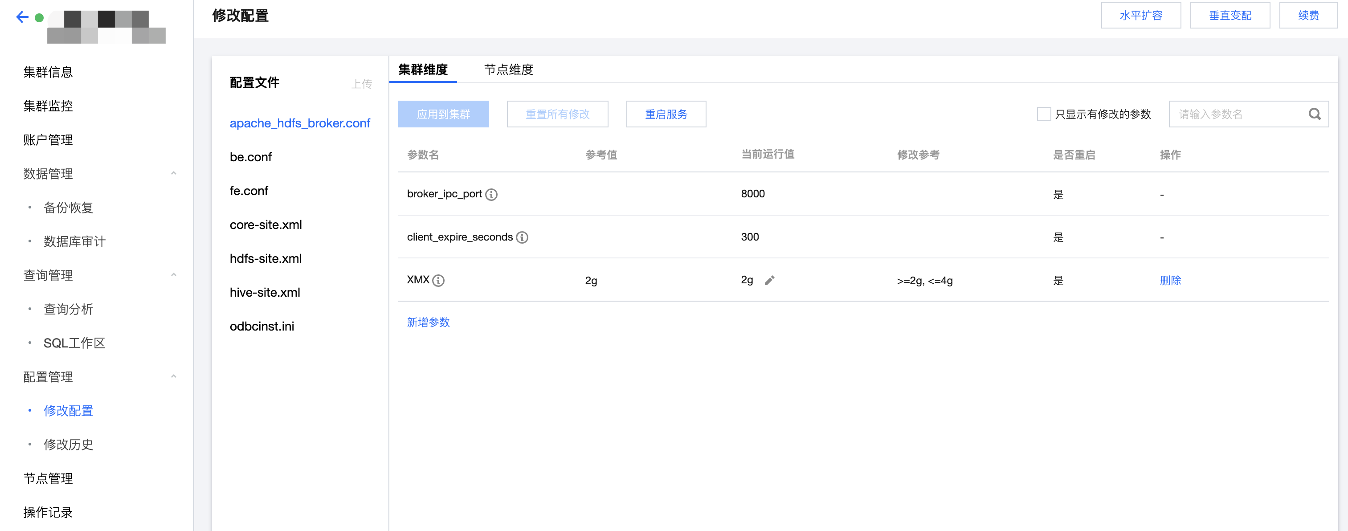Collapse the 数据管理 menu section
This screenshot has height=531, width=1348.
[x=173, y=173]
